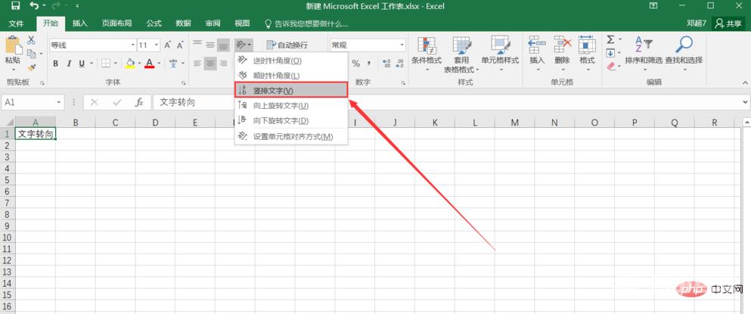The image size is (751, 314).
Task: Click the Cut scissors icon
Action: [x=31, y=40]
